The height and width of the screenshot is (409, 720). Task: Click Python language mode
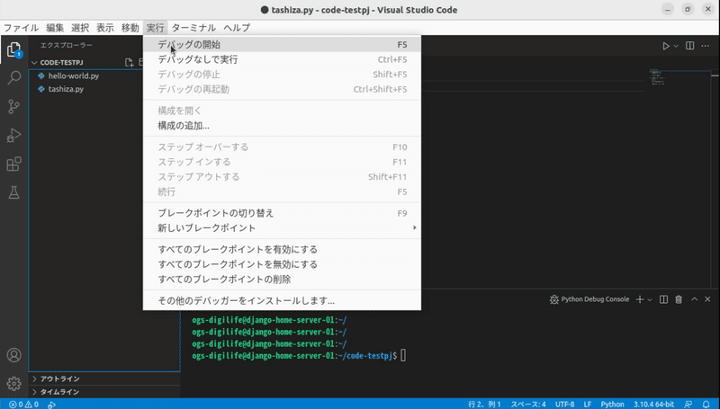click(613, 405)
